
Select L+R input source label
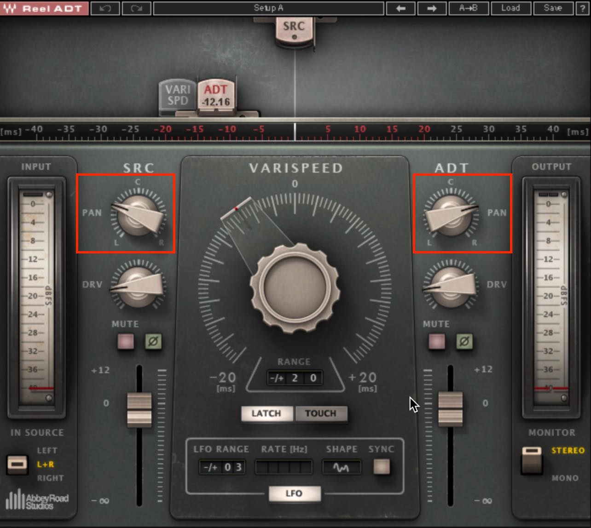click(45, 465)
